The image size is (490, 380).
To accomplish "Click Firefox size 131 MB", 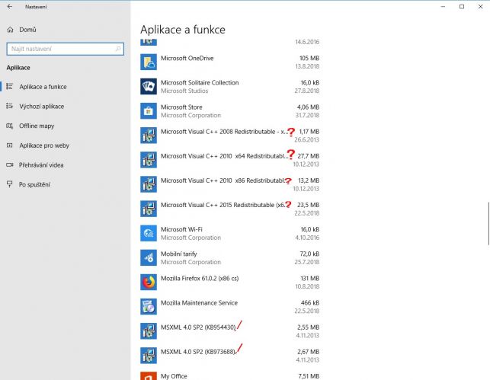I will click(x=309, y=278).
